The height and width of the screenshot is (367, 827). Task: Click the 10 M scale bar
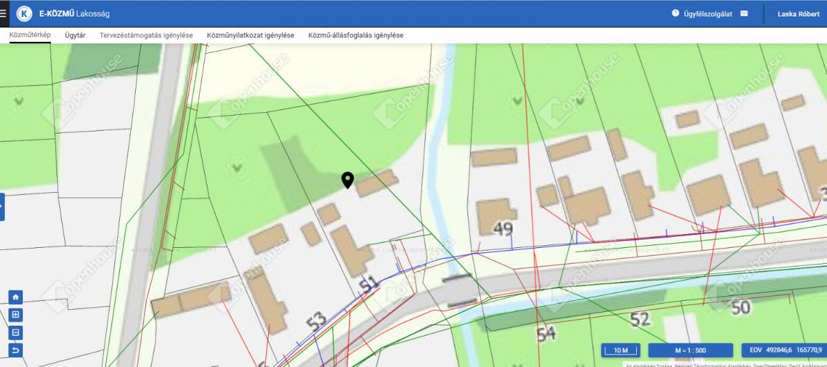[x=621, y=350]
